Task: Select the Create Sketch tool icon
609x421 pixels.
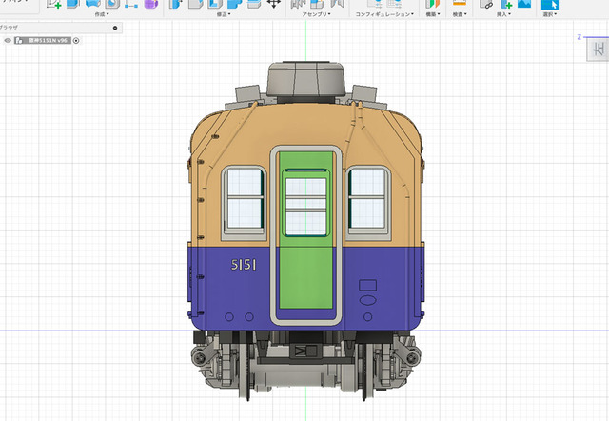Action: (x=53, y=4)
